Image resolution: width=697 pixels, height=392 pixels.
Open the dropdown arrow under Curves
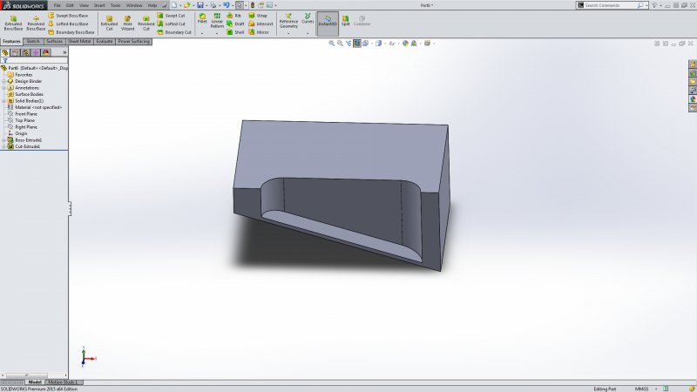[x=308, y=33]
